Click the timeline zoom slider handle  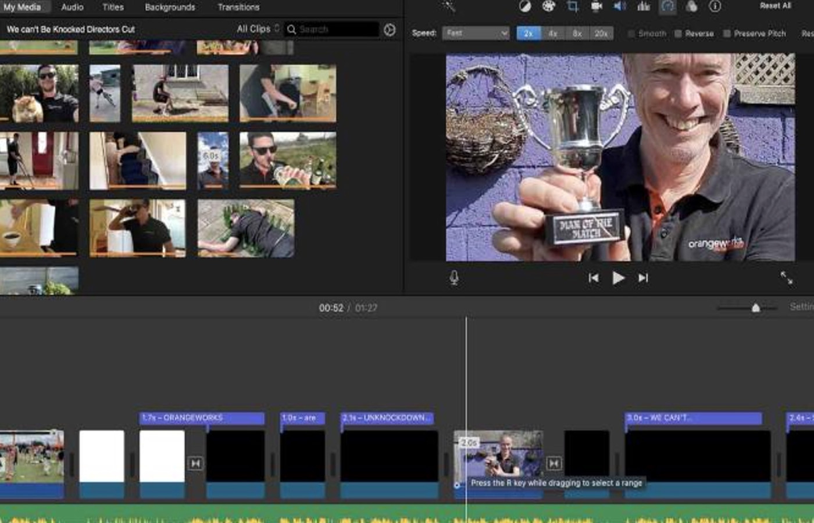[x=756, y=308]
